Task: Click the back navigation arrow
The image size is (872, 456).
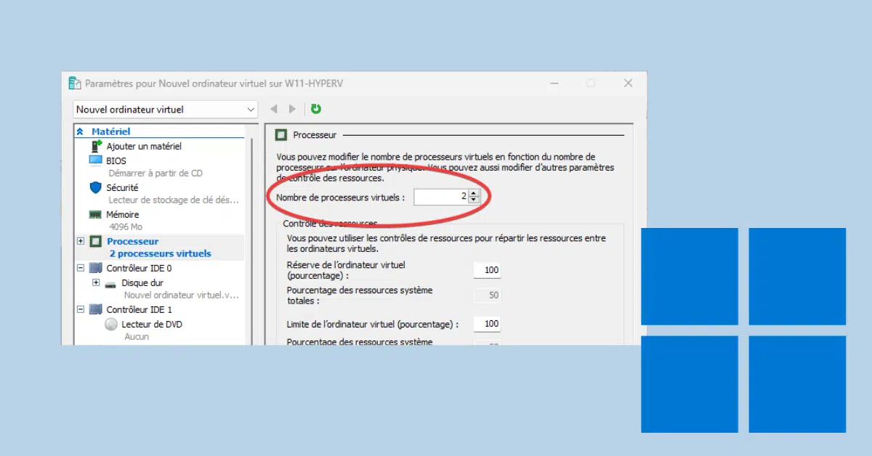Action: click(274, 109)
